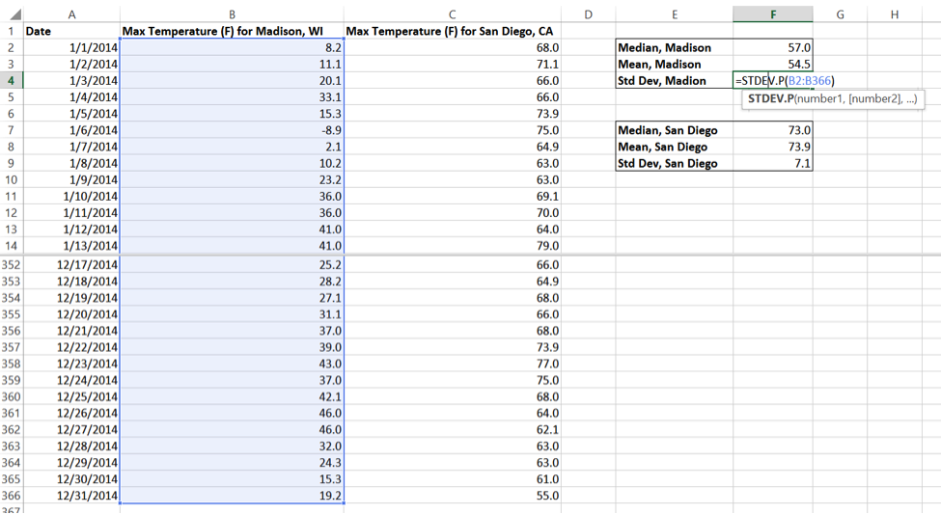Select the Median, Madison value 57.0
941x514 pixels.
[772, 47]
